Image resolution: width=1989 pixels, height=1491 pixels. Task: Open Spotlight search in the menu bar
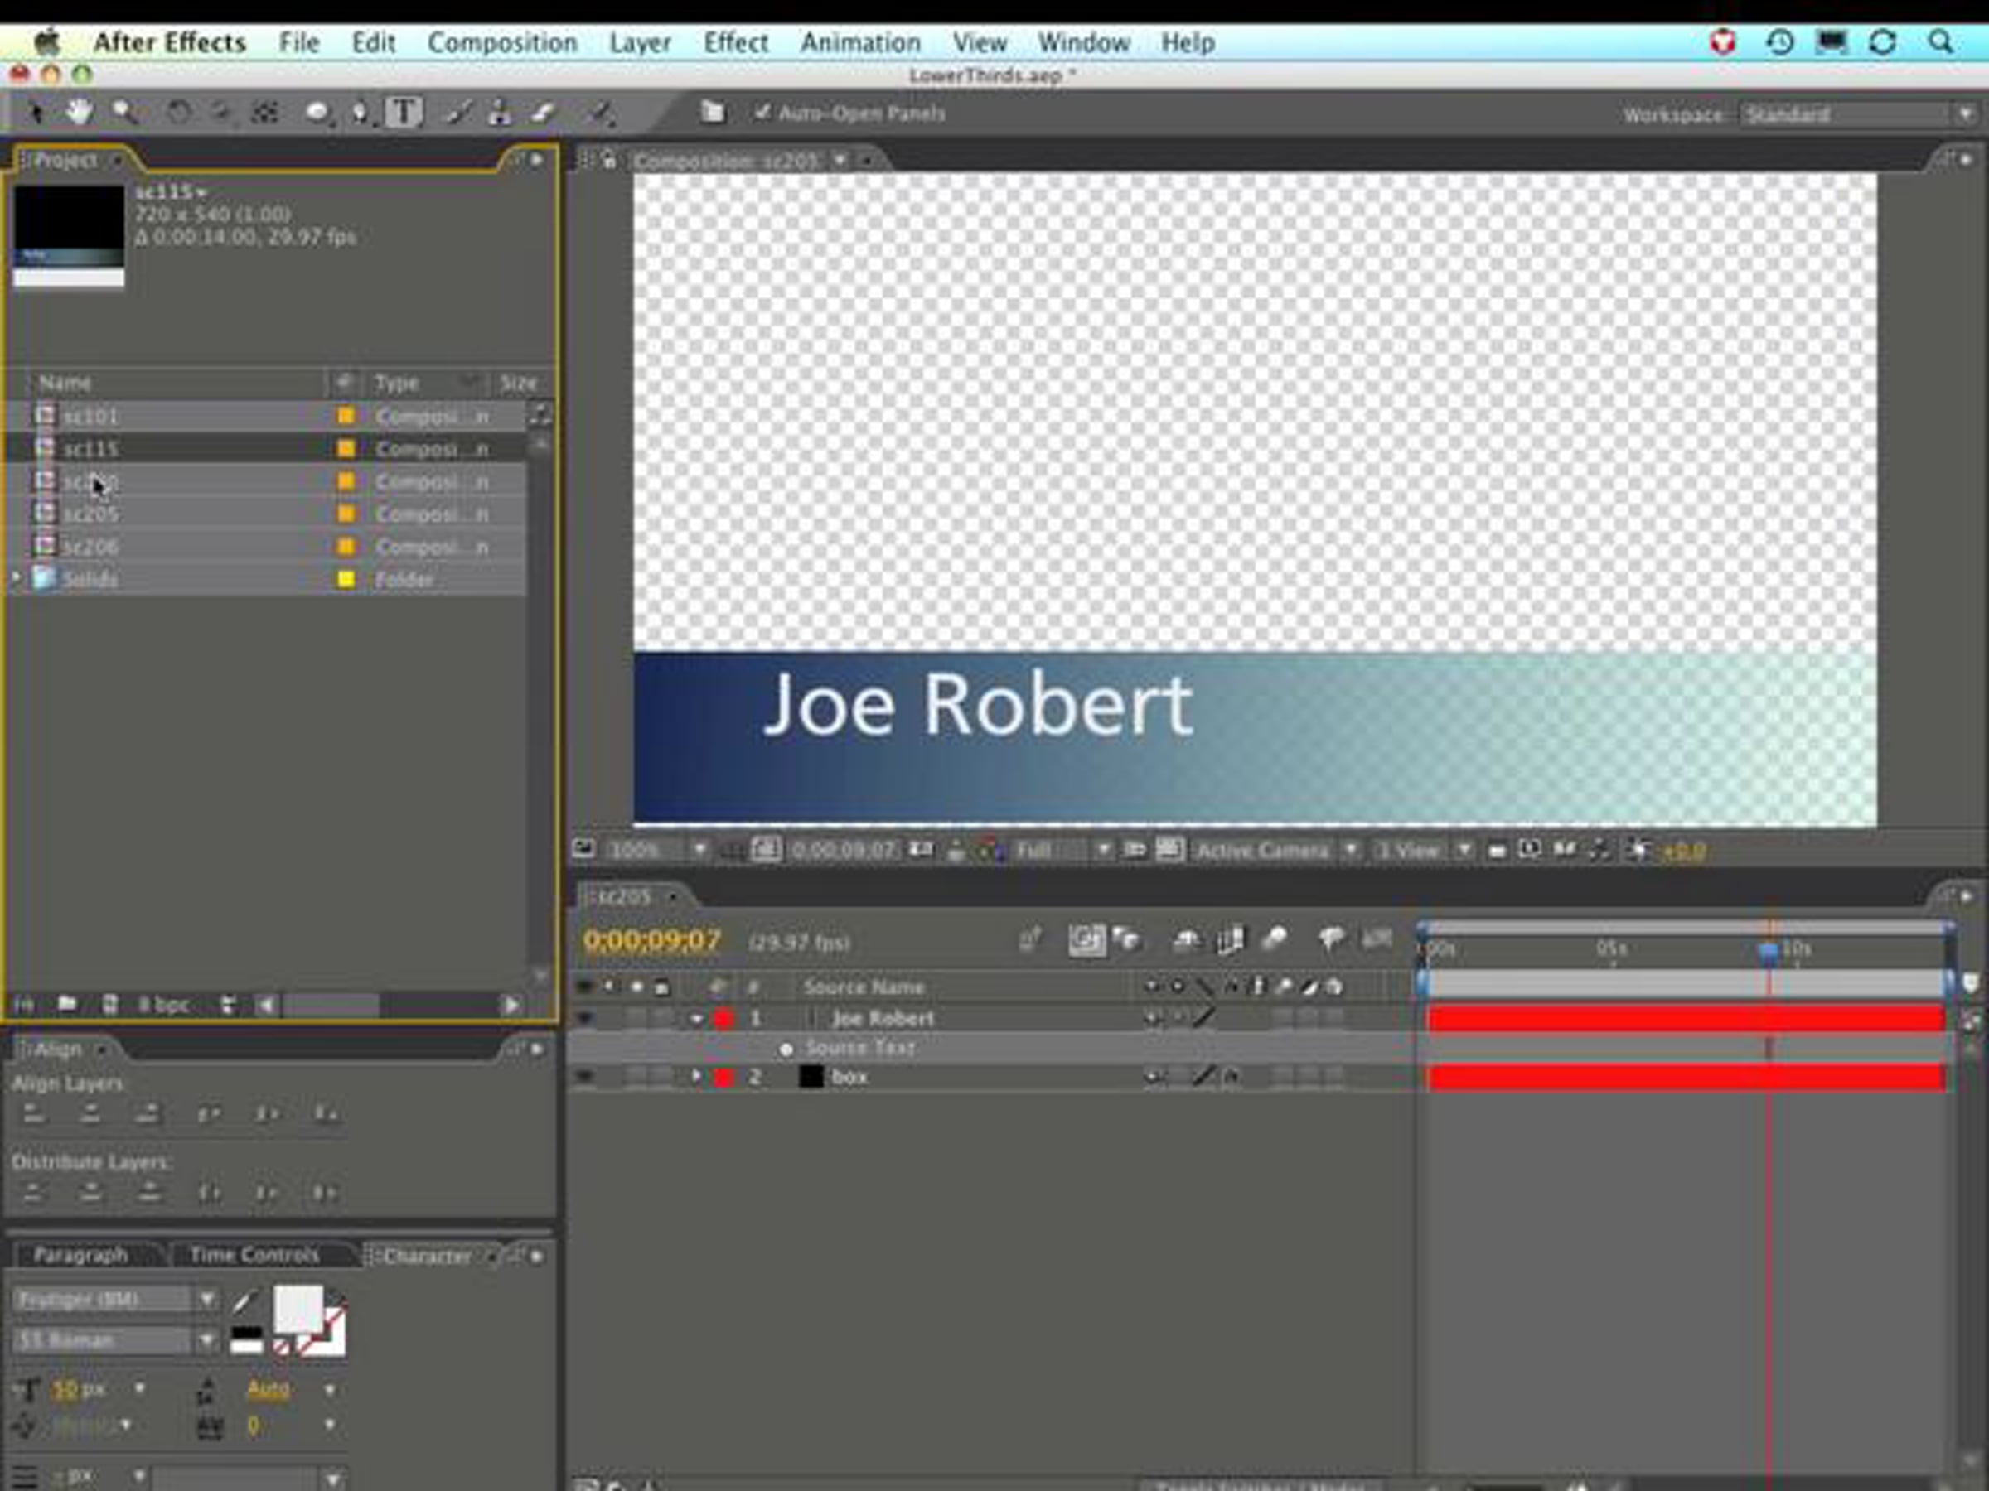tap(1941, 42)
